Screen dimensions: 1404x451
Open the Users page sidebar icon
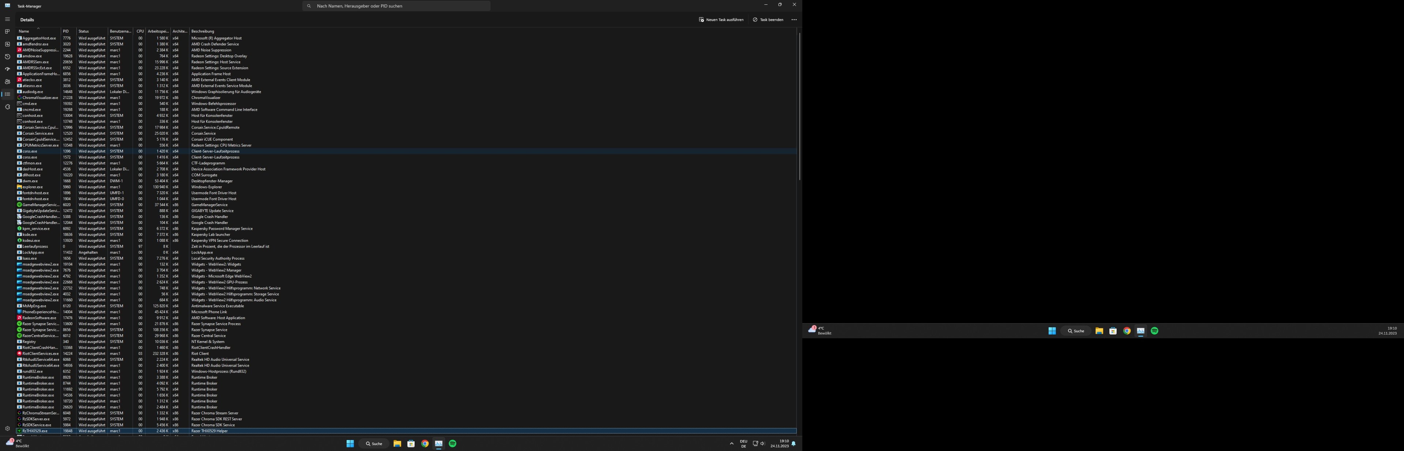7,82
